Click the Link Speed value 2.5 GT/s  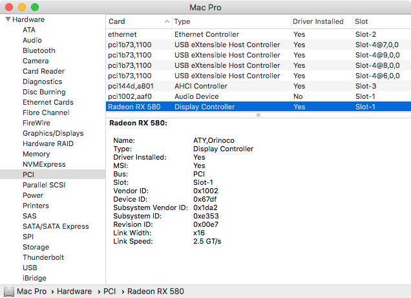(207, 241)
